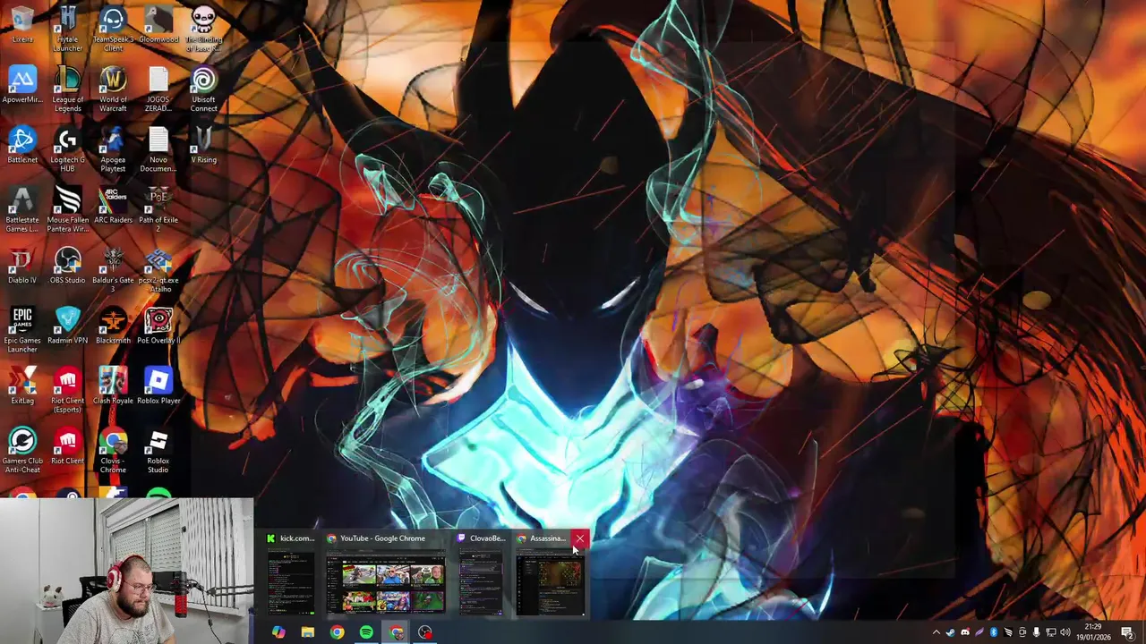
Task: Open Spotify from the taskbar
Action: pyautogui.click(x=366, y=632)
